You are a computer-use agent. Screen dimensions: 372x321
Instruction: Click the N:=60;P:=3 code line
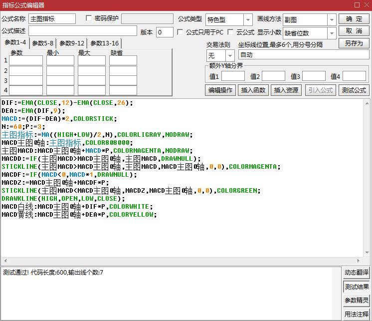click(x=23, y=127)
